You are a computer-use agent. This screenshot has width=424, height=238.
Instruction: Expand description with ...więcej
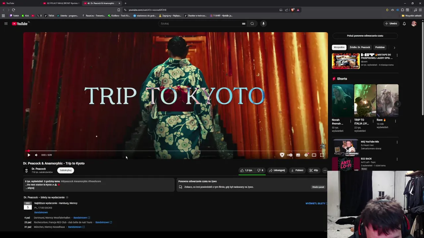click(30, 188)
